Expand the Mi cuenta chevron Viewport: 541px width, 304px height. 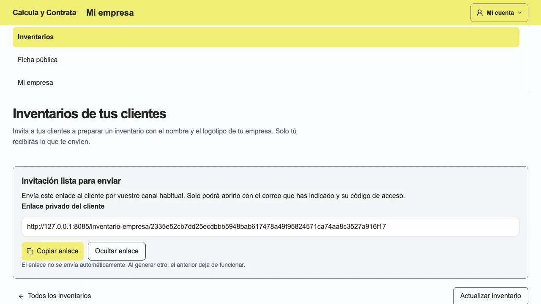tap(520, 13)
